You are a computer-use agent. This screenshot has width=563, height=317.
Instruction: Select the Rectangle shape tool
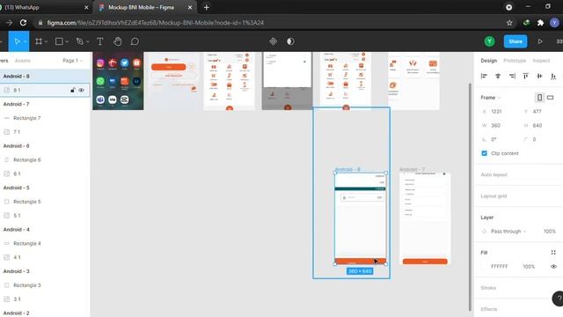point(59,41)
